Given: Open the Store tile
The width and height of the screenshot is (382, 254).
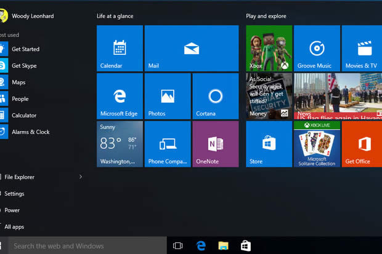Looking at the screenshot, I should pos(269,144).
